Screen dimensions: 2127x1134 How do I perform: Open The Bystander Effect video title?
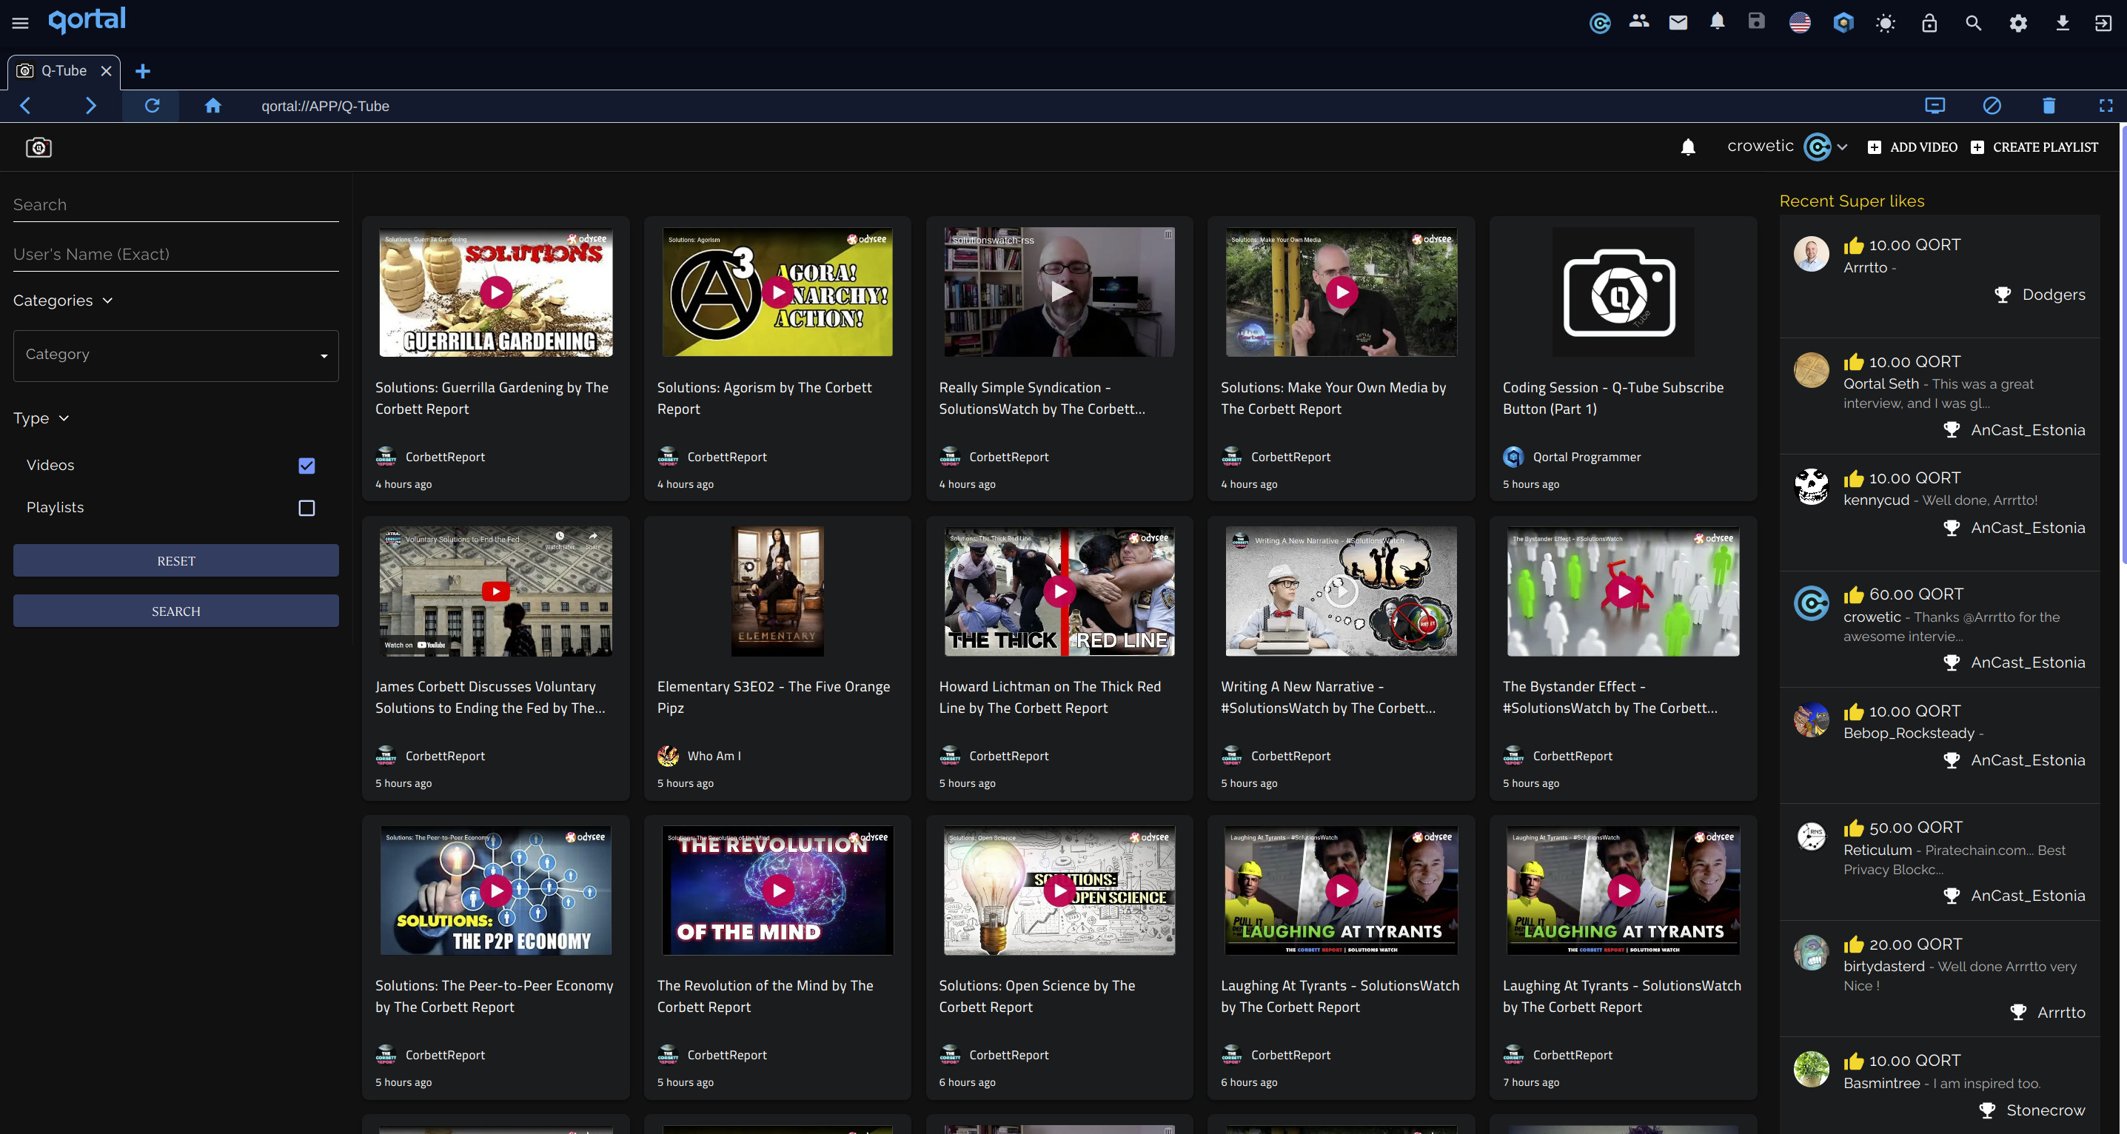[1610, 697]
